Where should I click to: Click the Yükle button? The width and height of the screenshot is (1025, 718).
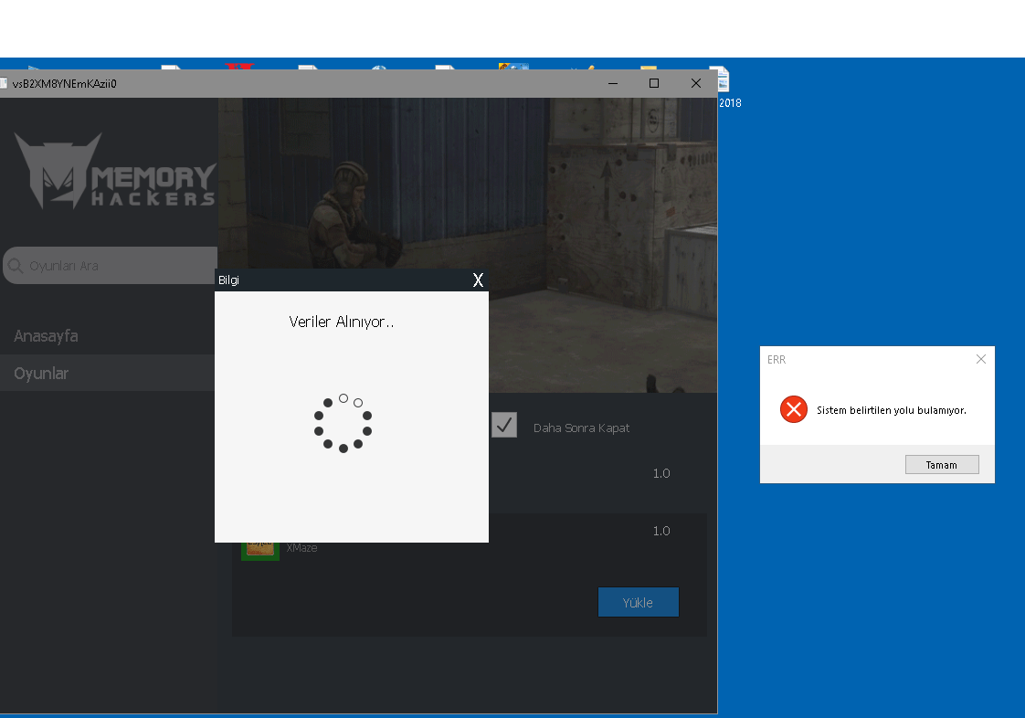point(638,602)
